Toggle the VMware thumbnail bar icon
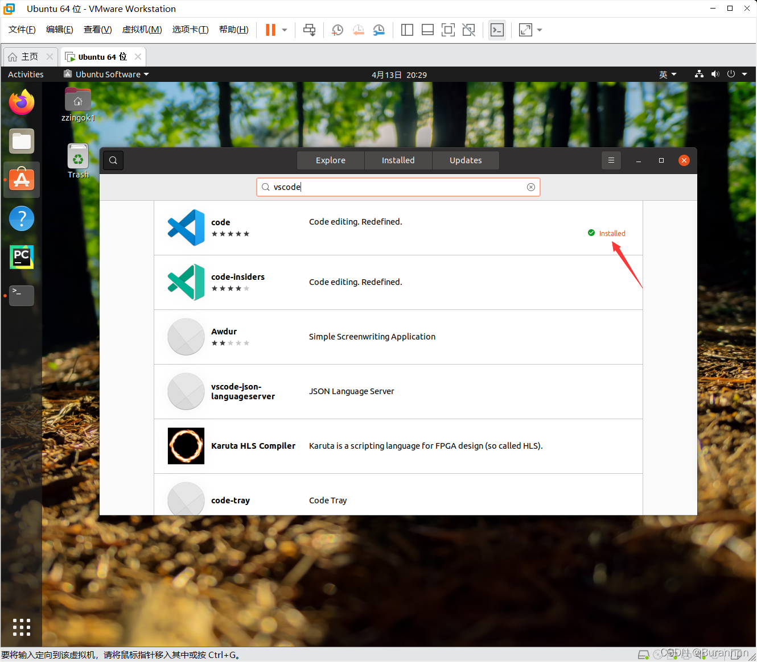Screen dimensions: 757x662 [427, 30]
